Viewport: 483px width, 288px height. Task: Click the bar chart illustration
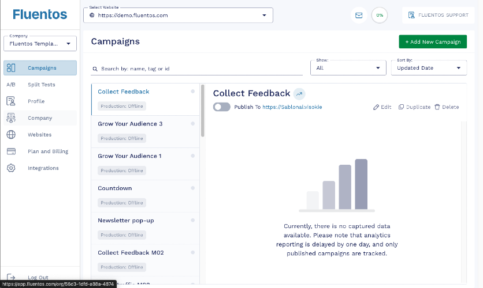(x=337, y=185)
